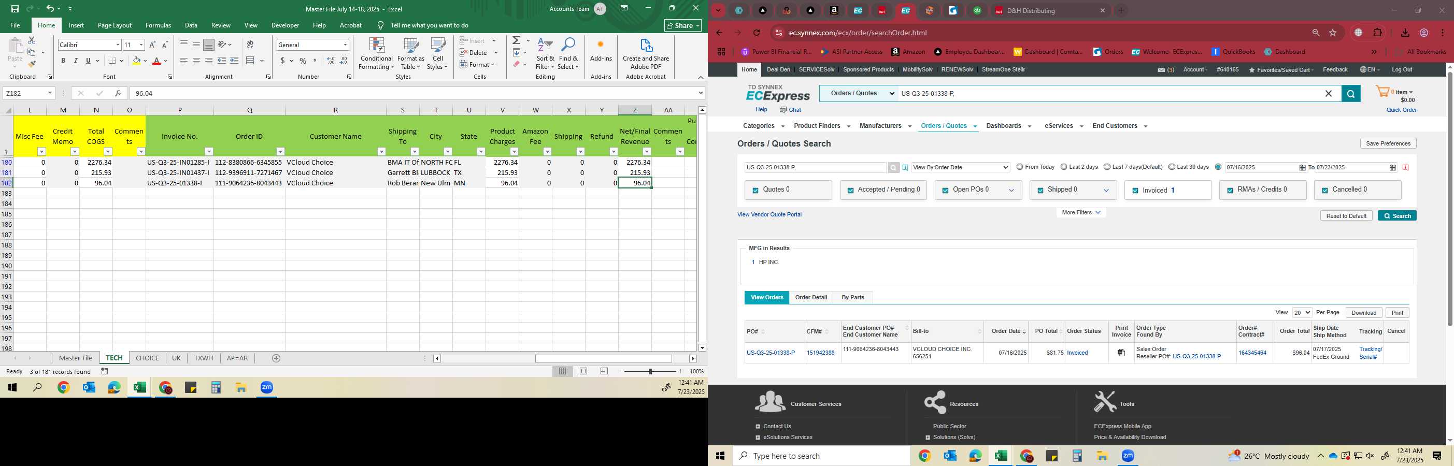Open Find & Select menu
Screen dimensions: 1454x466
pyautogui.click(x=568, y=54)
